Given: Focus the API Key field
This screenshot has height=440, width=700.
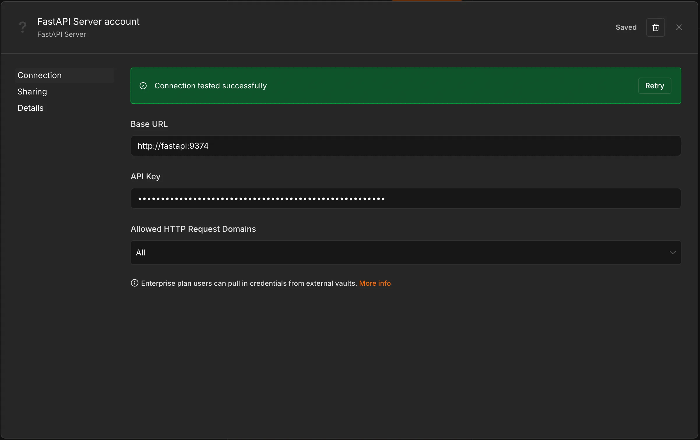Looking at the screenshot, I should coord(406,198).
